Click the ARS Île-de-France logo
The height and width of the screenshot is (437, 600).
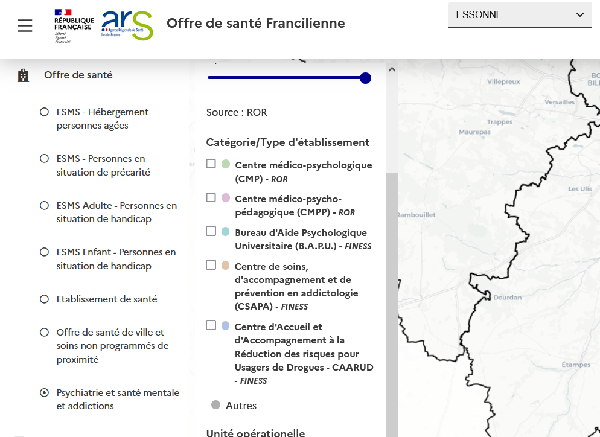click(x=127, y=25)
